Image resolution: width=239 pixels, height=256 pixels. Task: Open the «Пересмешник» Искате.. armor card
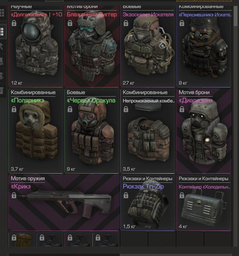click(204, 46)
